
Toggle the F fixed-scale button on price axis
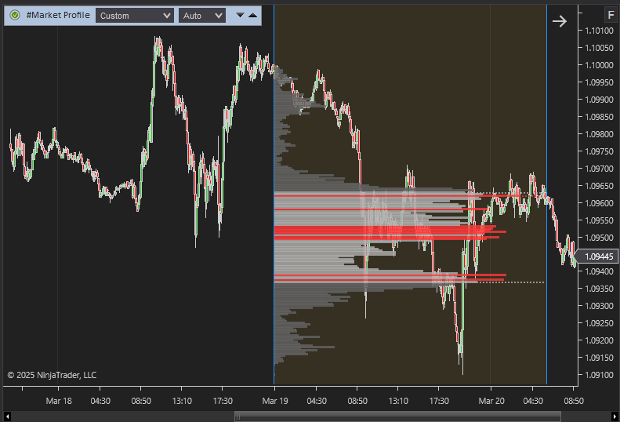[x=610, y=14]
